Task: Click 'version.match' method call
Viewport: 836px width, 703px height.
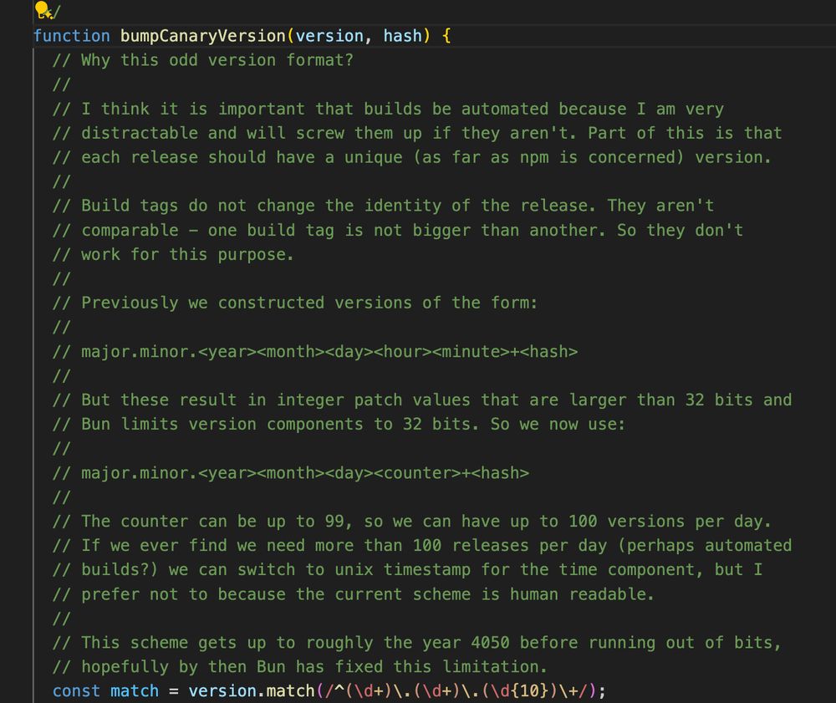Action: click(252, 690)
